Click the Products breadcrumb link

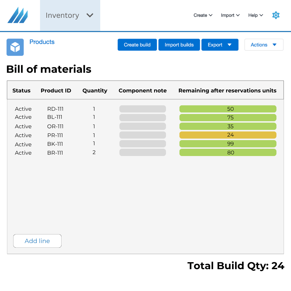tap(42, 42)
